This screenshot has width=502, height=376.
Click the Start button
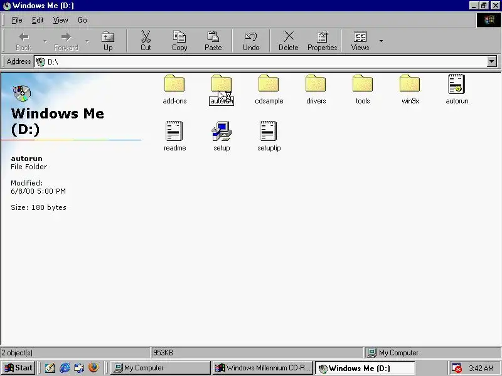tap(18, 368)
